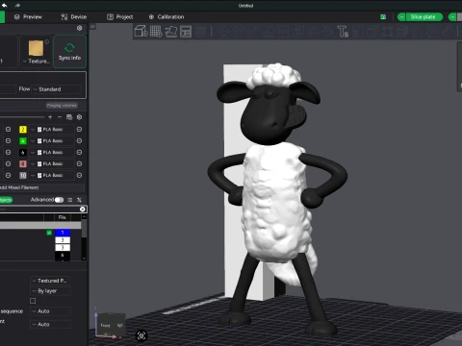The height and width of the screenshot is (346, 462).
Task: Click object list scrollbar down arrow
Action: 84,258
